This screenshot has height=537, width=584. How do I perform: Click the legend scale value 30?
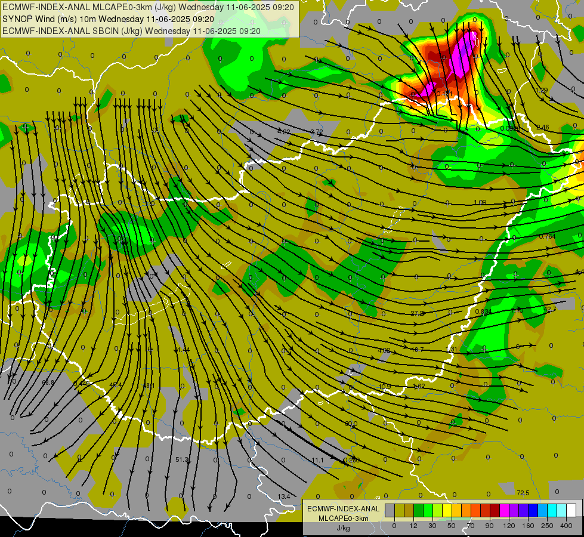(x=432, y=526)
